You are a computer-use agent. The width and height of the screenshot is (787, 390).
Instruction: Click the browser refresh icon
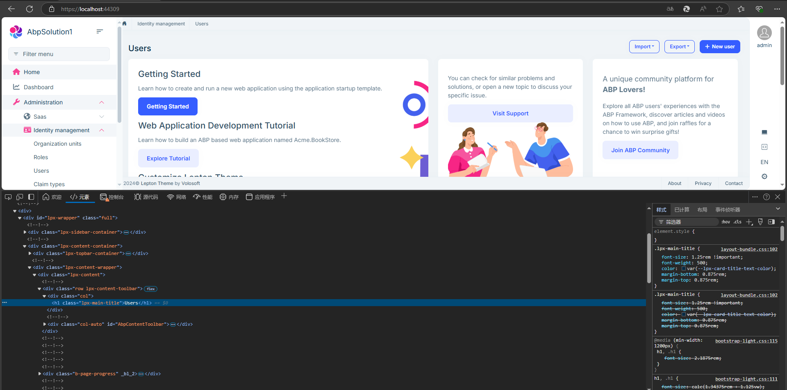[x=30, y=9]
